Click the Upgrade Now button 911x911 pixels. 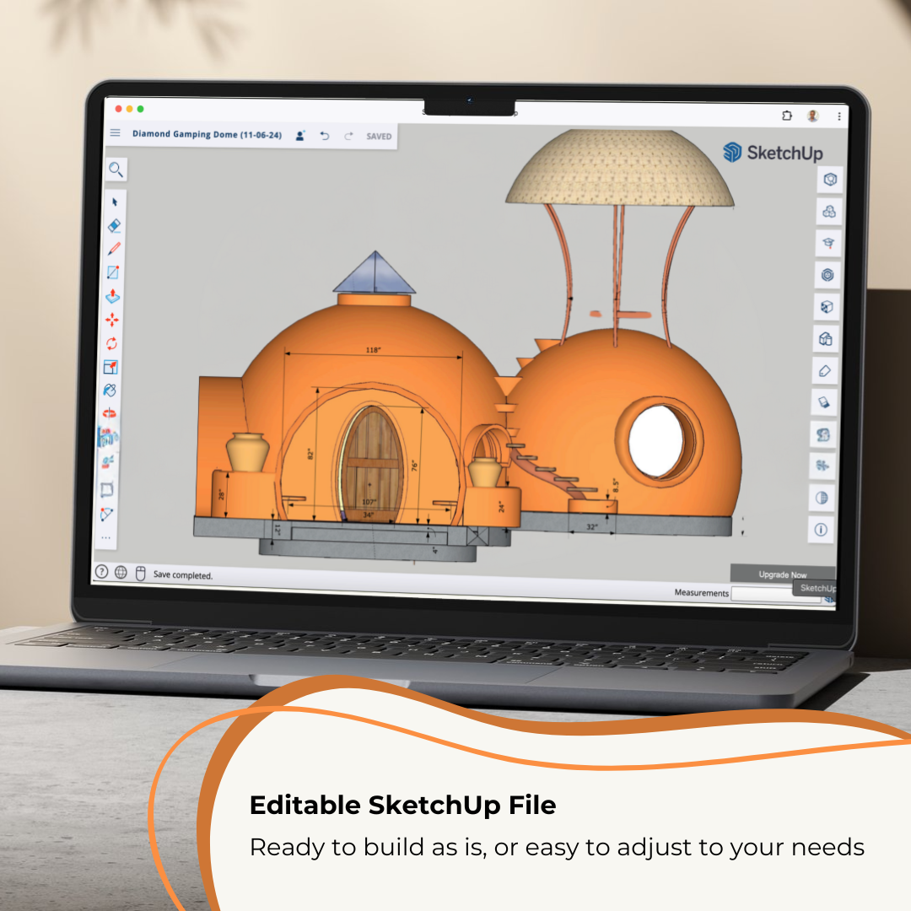(x=782, y=574)
